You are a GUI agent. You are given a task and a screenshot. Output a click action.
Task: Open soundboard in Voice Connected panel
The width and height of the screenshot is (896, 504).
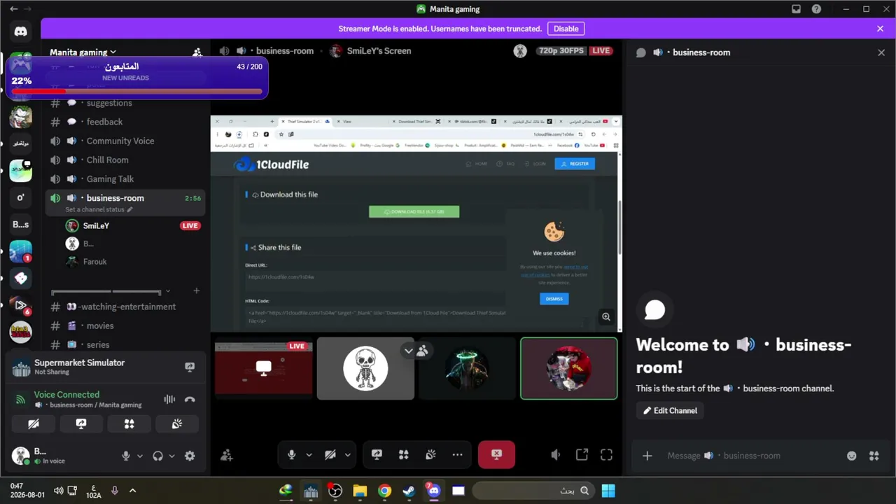(x=177, y=424)
